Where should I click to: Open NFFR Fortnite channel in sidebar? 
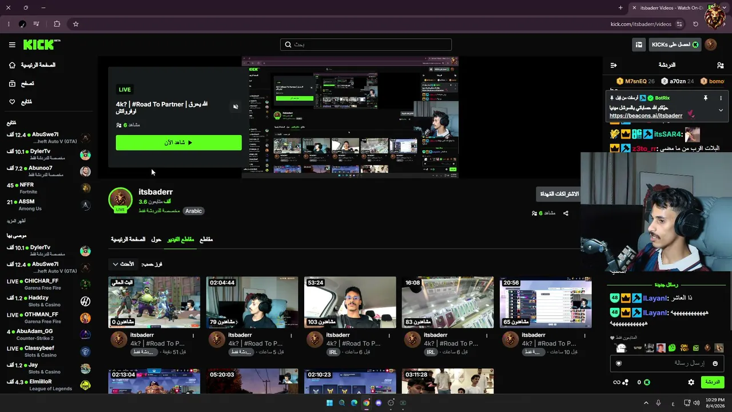coord(49,188)
